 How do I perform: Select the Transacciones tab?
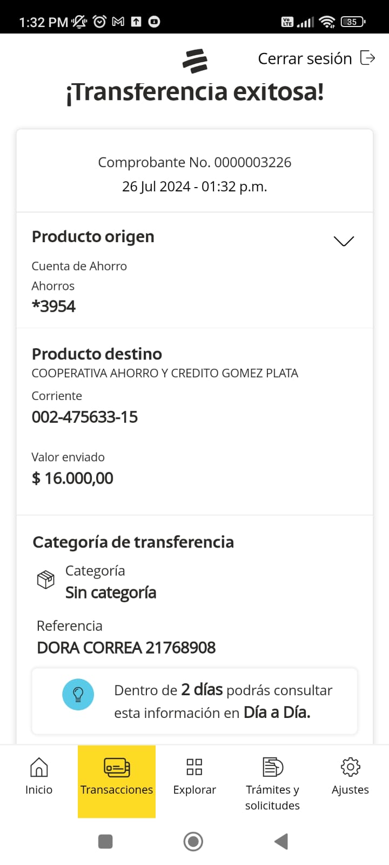[x=117, y=776]
